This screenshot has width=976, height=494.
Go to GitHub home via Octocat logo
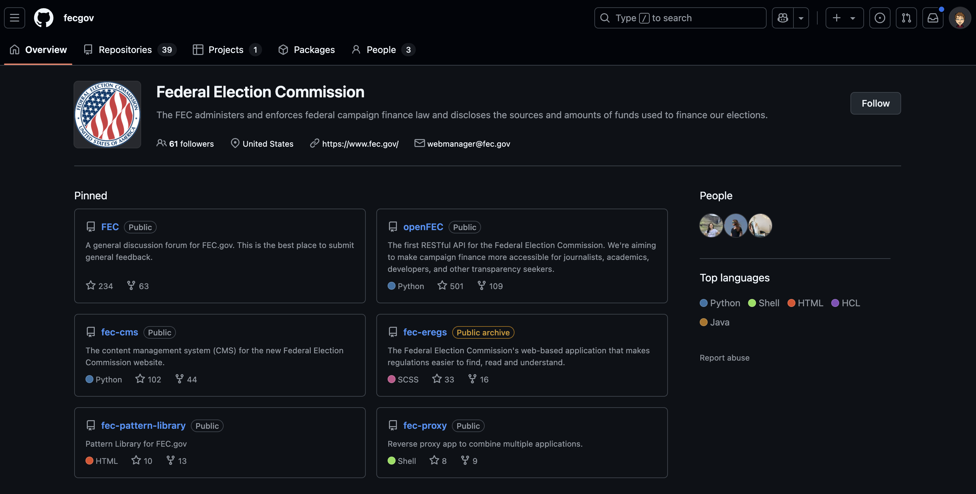pyautogui.click(x=44, y=18)
